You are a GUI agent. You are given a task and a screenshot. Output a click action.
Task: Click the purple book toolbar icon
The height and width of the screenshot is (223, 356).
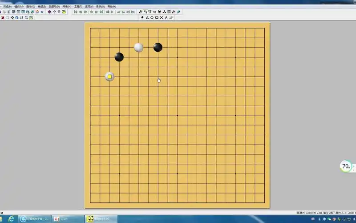pyautogui.click(x=49, y=12)
